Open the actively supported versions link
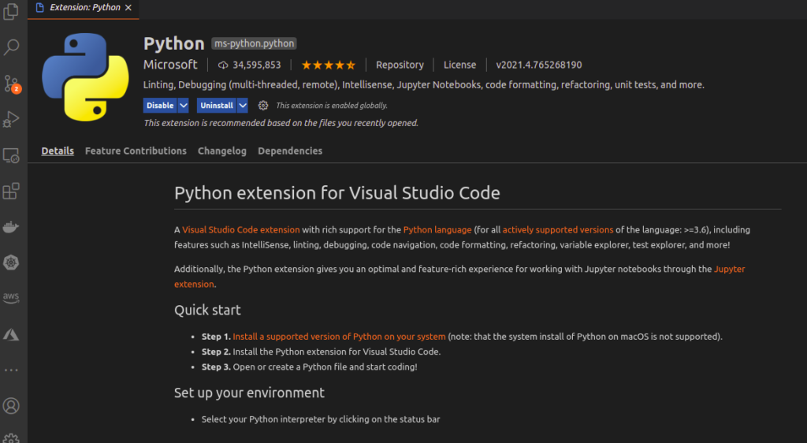 pos(558,230)
